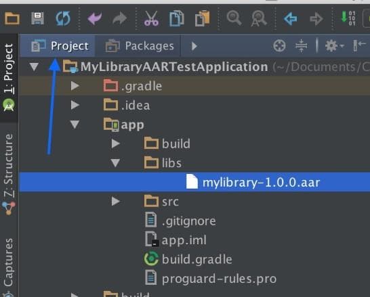Click the Hide panel icon

359,45
